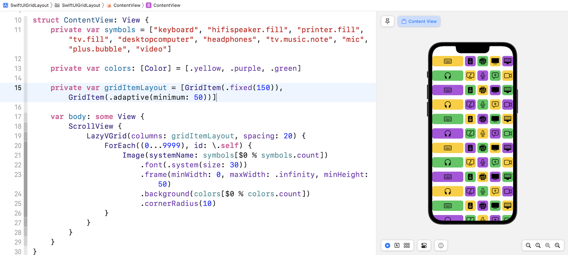The height and width of the screenshot is (255, 568).
Task: Zoom out the preview canvas
Action: coord(528,246)
